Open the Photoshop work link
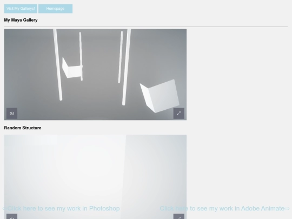The width and height of the screenshot is (292, 219). (61, 208)
